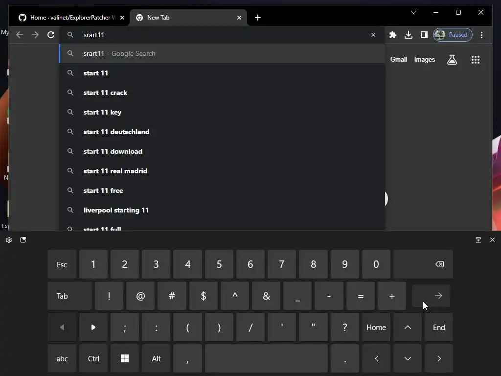Close the New Tab tab
501x376 pixels.
click(239, 18)
